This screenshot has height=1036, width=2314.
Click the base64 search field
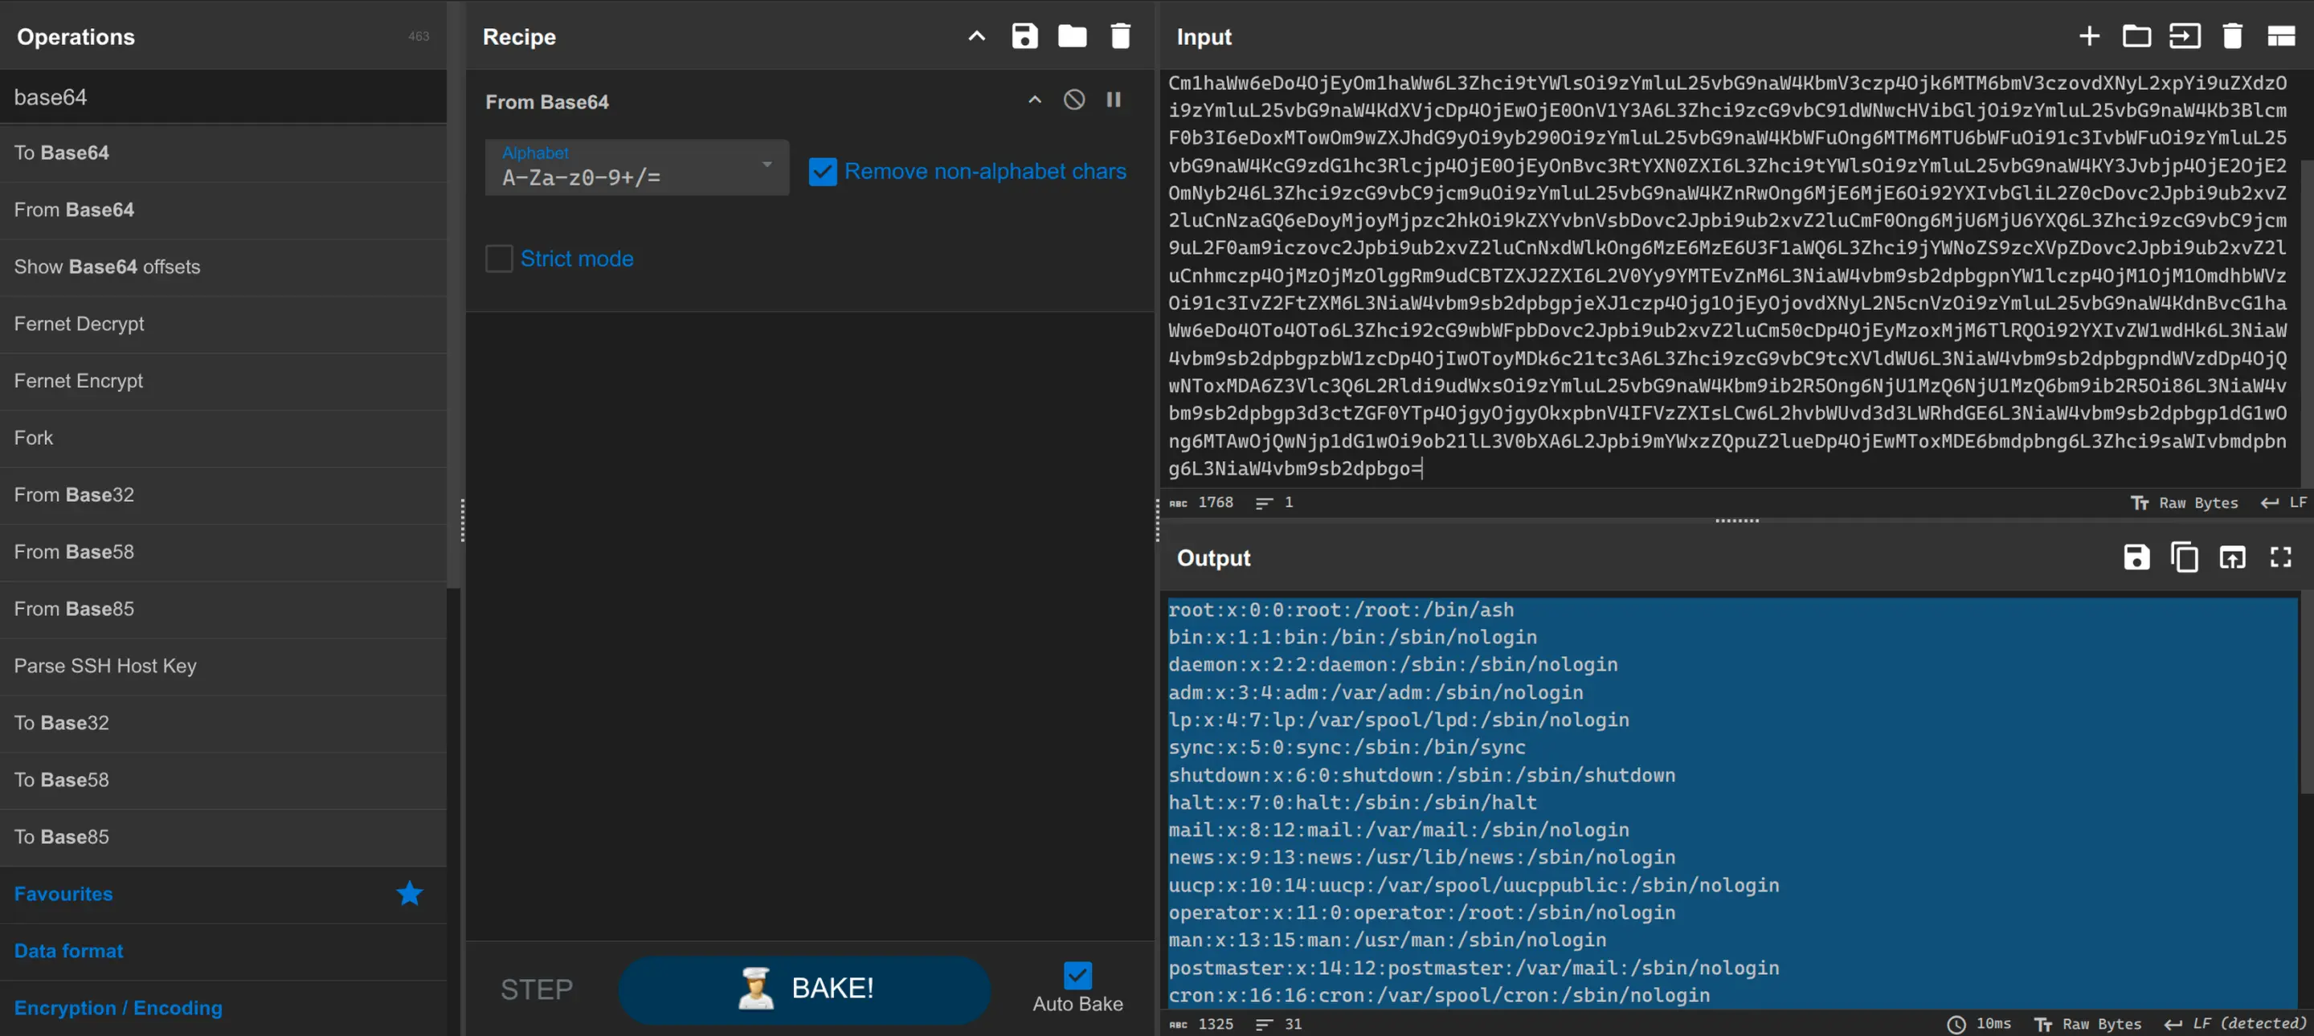(223, 97)
